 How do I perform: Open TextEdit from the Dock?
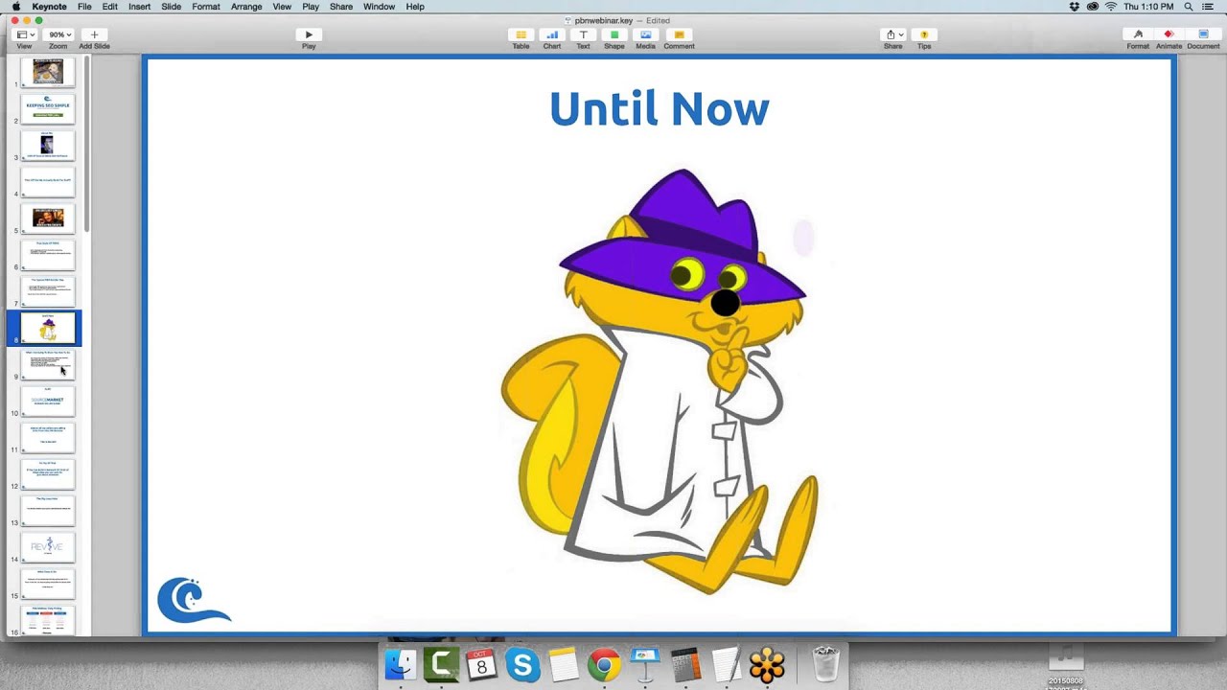727,664
